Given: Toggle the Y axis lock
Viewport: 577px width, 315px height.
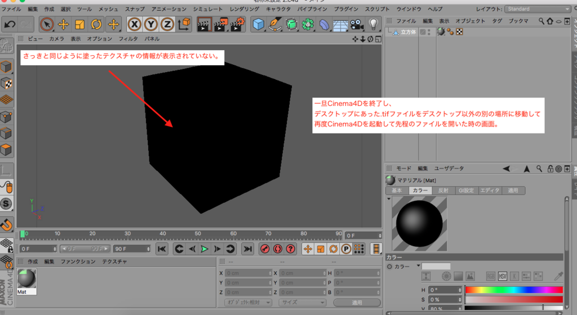Looking at the screenshot, I should tap(151, 25).
